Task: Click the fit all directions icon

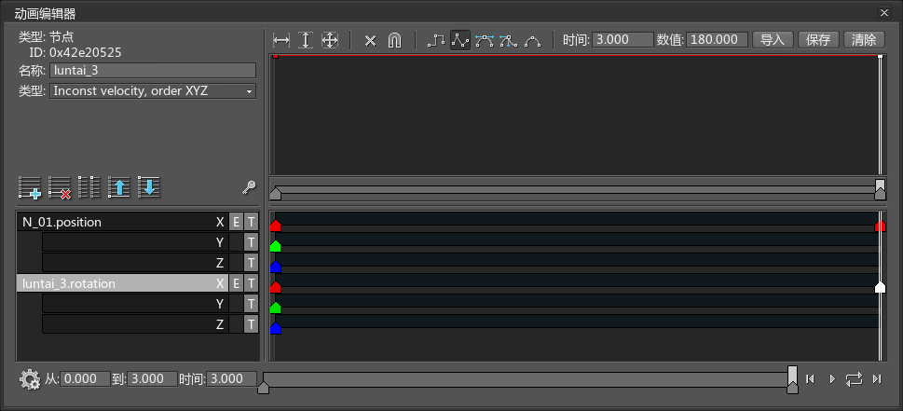Action: coord(329,40)
